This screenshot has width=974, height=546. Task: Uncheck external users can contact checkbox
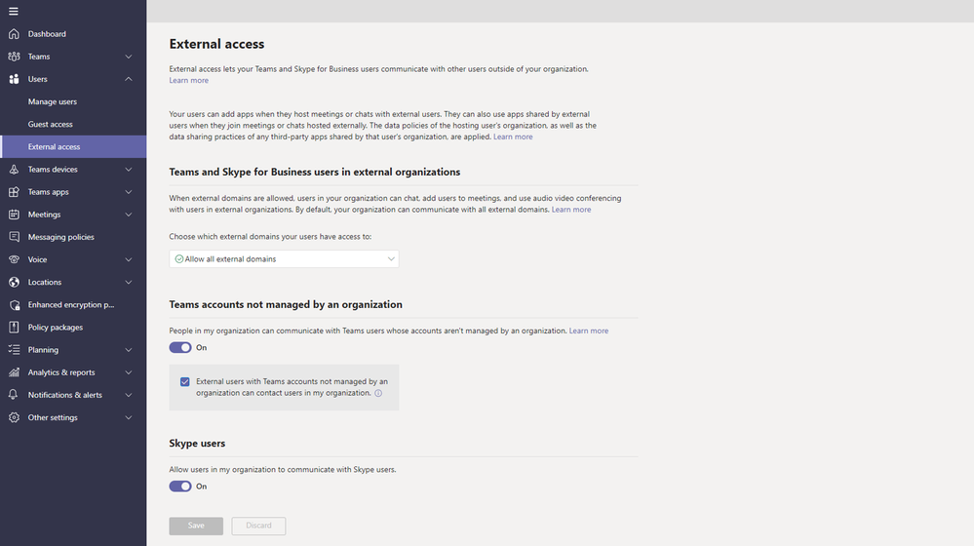click(185, 382)
